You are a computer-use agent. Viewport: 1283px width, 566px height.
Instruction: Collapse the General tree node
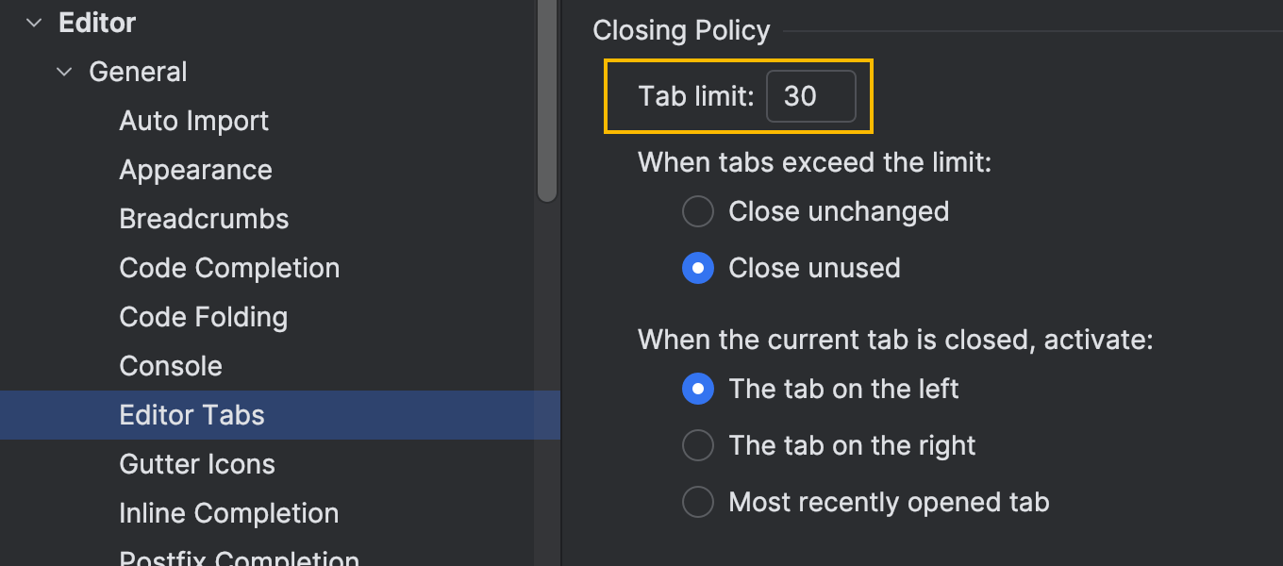pyautogui.click(x=65, y=72)
